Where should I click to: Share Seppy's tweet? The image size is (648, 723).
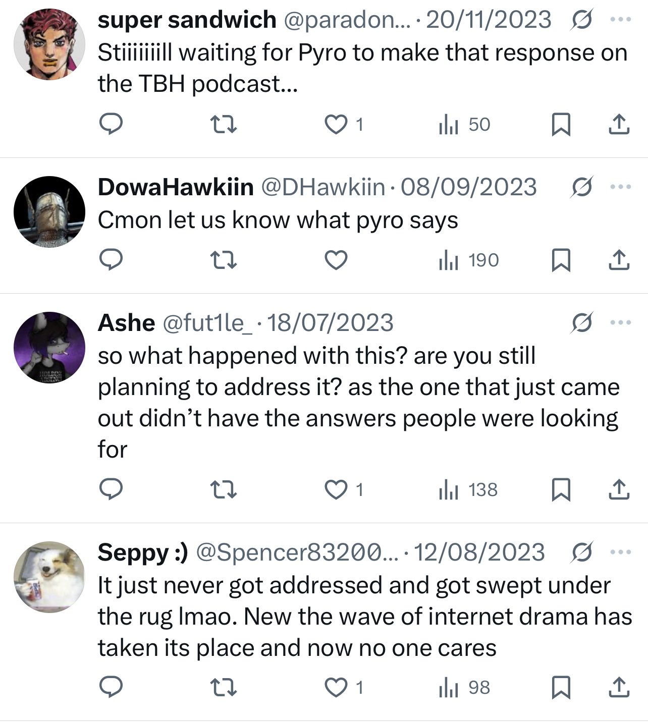coord(619,687)
